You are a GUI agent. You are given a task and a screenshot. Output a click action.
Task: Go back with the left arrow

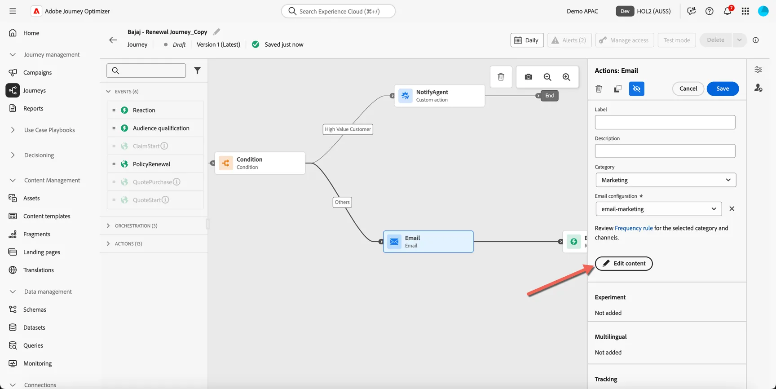pyautogui.click(x=113, y=40)
